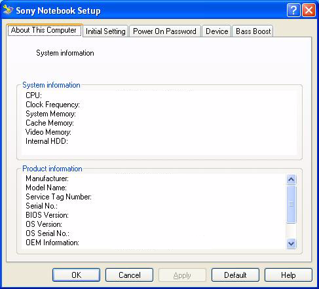This screenshot has height=289, width=319.
Task: Click the scroll up arrow in Product information
Action: (x=291, y=180)
